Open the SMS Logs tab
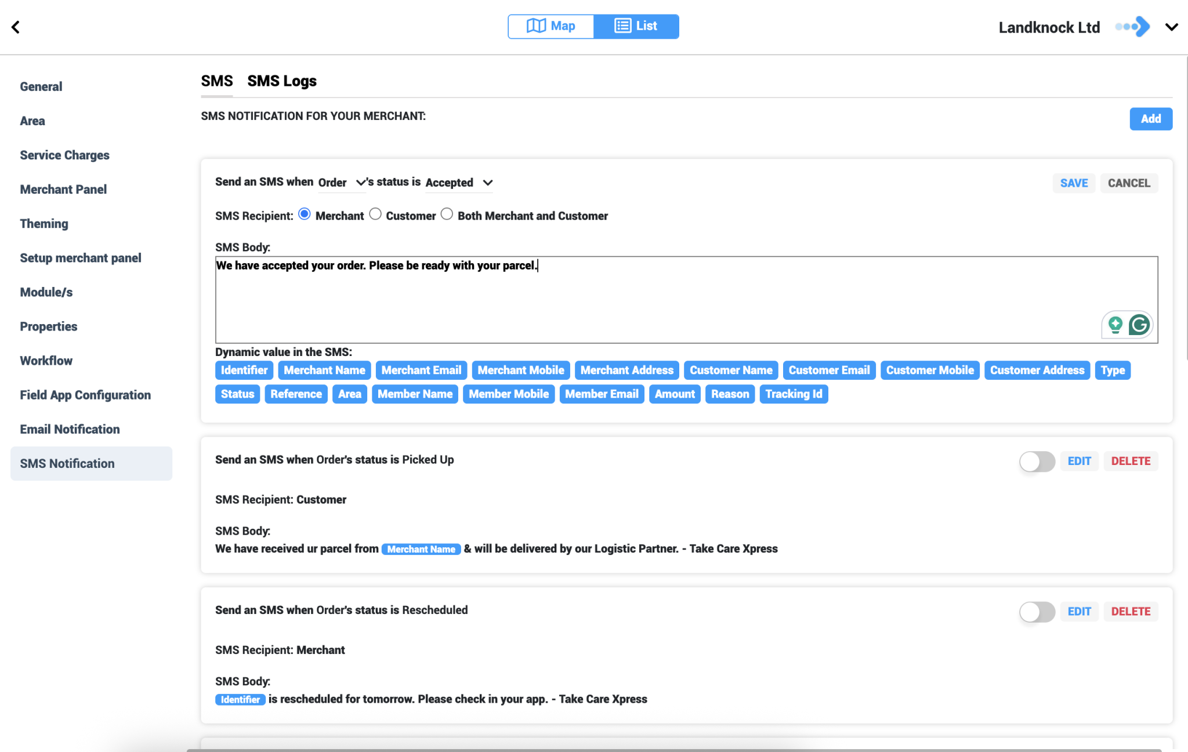The height and width of the screenshot is (752, 1188). click(282, 81)
